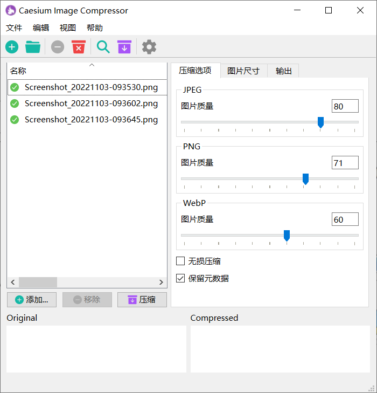Click the sort arrow above the 名称 column
This screenshot has height=393, width=377.
click(x=92, y=65)
